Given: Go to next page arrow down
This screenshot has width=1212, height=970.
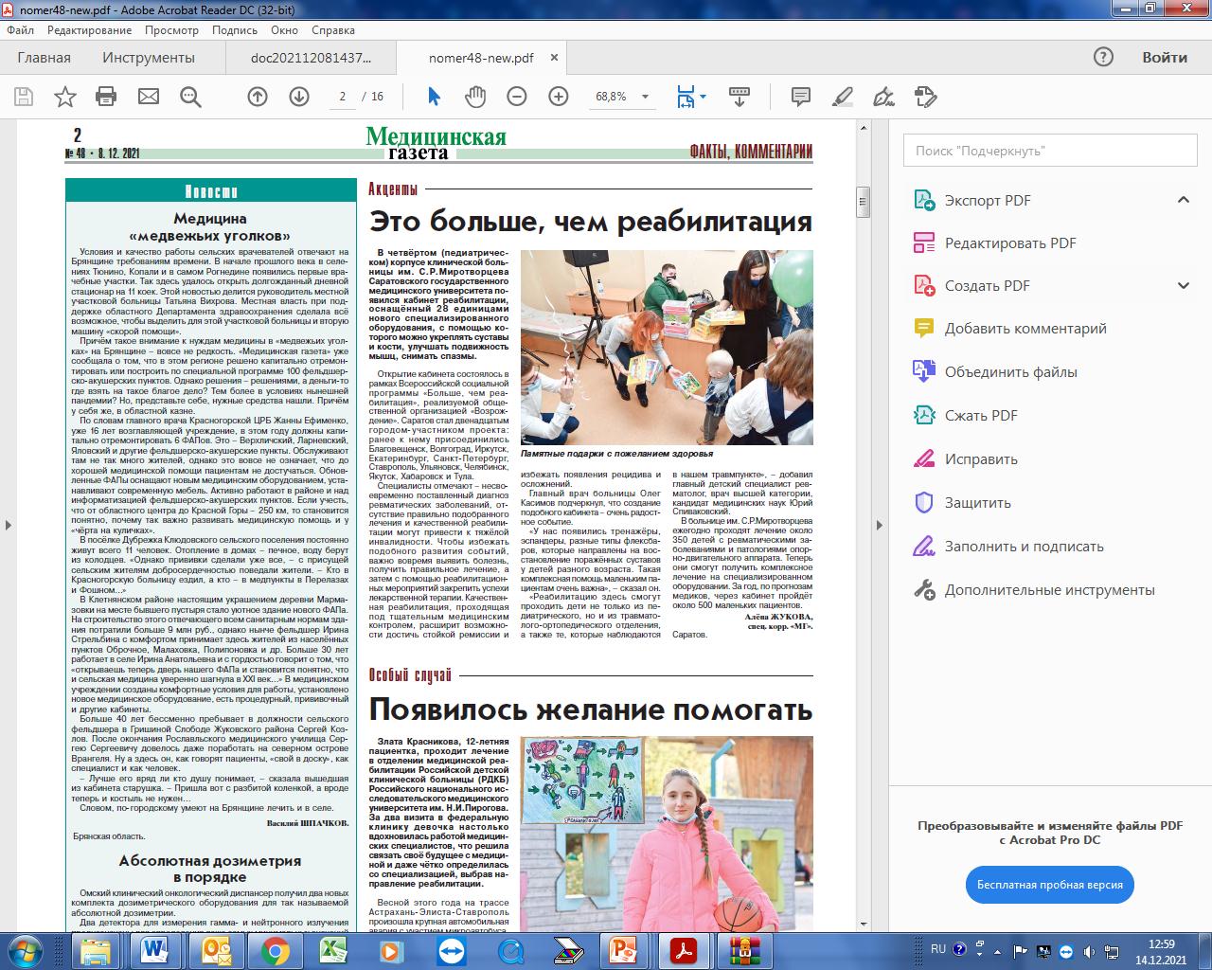Looking at the screenshot, I should pos(299,97).
